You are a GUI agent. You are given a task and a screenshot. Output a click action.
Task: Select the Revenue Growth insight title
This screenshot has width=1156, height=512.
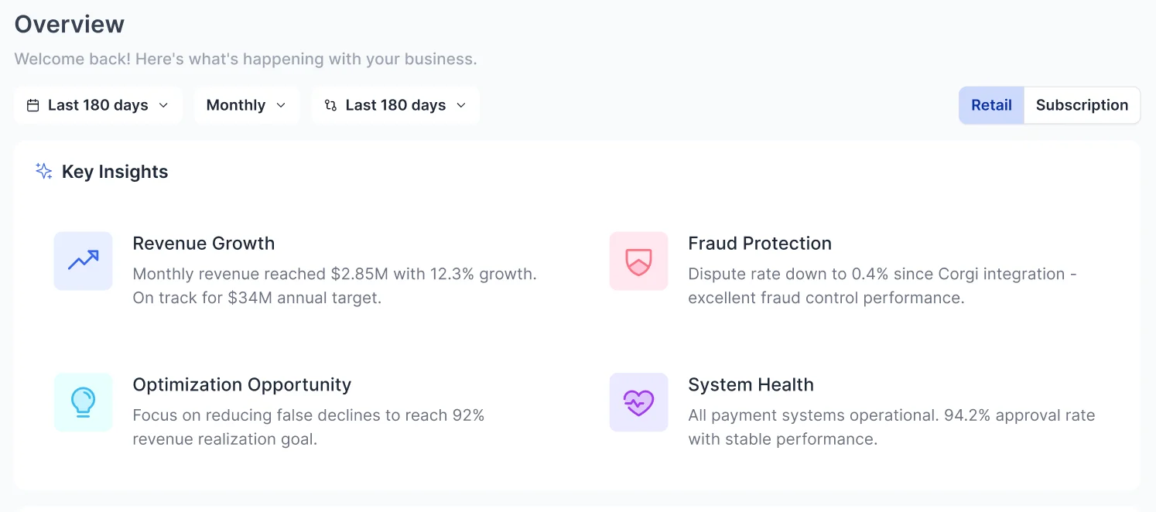[203, 243]
